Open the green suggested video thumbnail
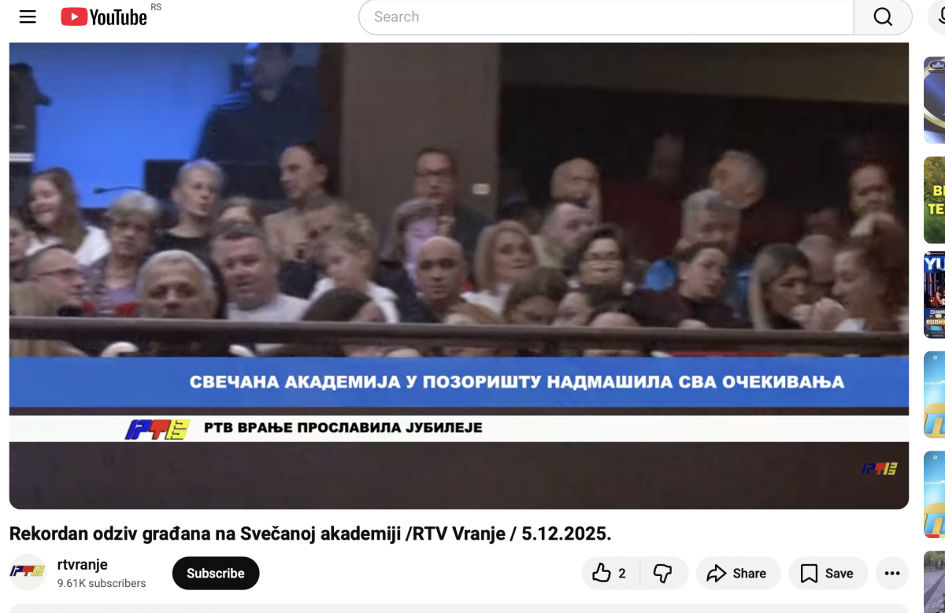Viewport: 945px width, 613px height. [x=935, y=200]
